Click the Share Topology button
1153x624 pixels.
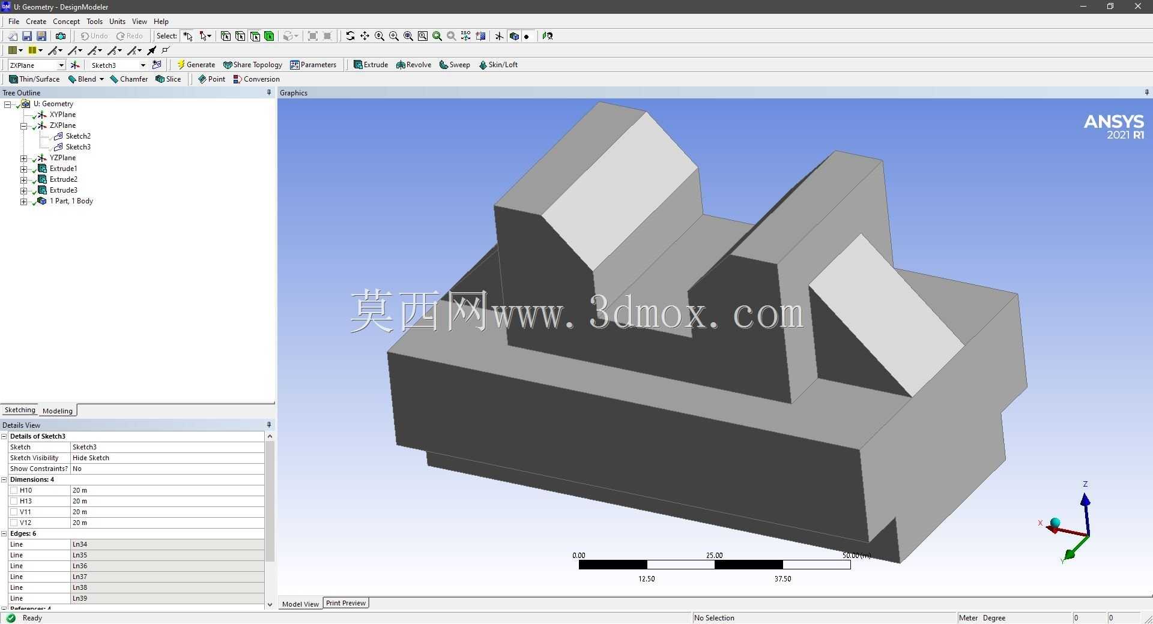point(252,65)
